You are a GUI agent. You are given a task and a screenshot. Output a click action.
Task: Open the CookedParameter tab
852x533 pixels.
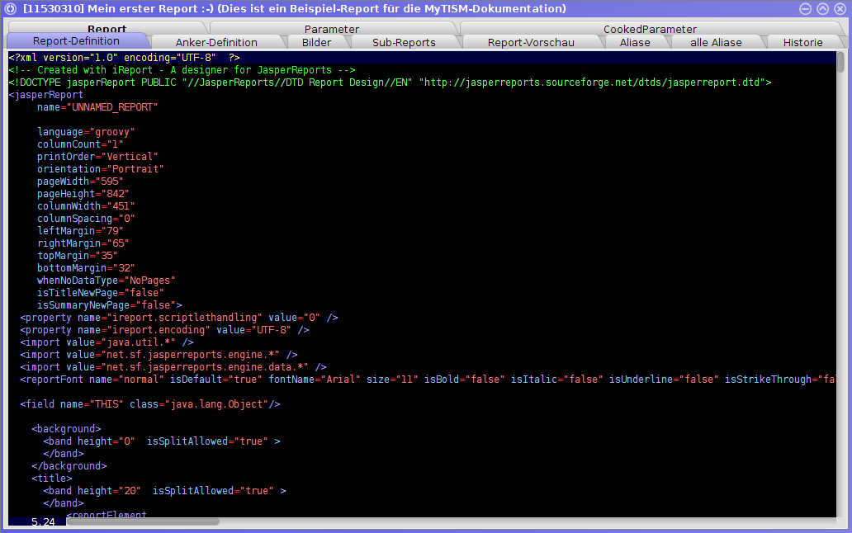(x=650, y=29)
